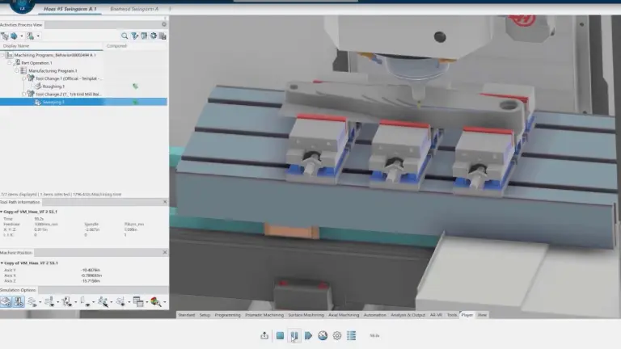
Task: Collapse the Part Operation.1 node
Action: 10,63
